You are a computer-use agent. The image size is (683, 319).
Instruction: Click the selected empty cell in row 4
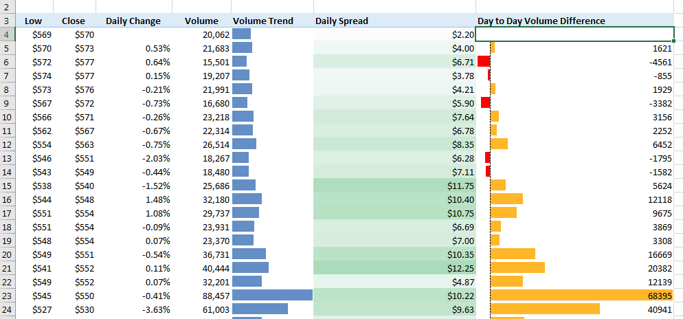(x=575, y=34)
